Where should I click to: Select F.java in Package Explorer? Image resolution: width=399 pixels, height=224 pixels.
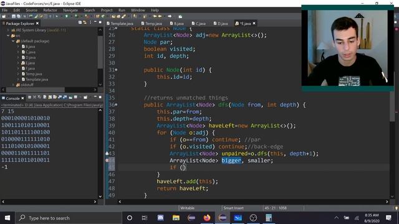[28, 68]
